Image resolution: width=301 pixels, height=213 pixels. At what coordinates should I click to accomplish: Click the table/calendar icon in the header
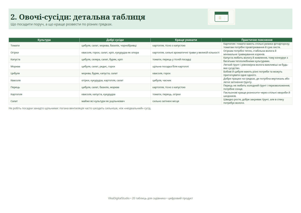click(x=221, y=17)
